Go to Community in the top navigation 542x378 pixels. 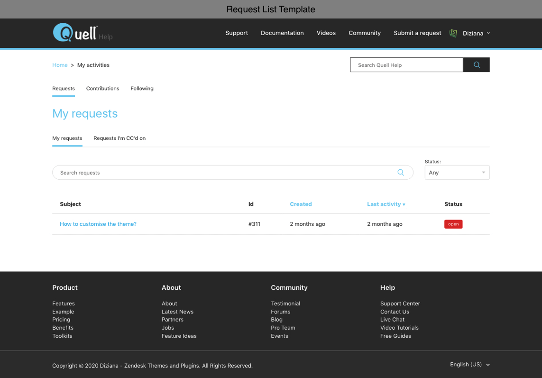coord(364,33)
